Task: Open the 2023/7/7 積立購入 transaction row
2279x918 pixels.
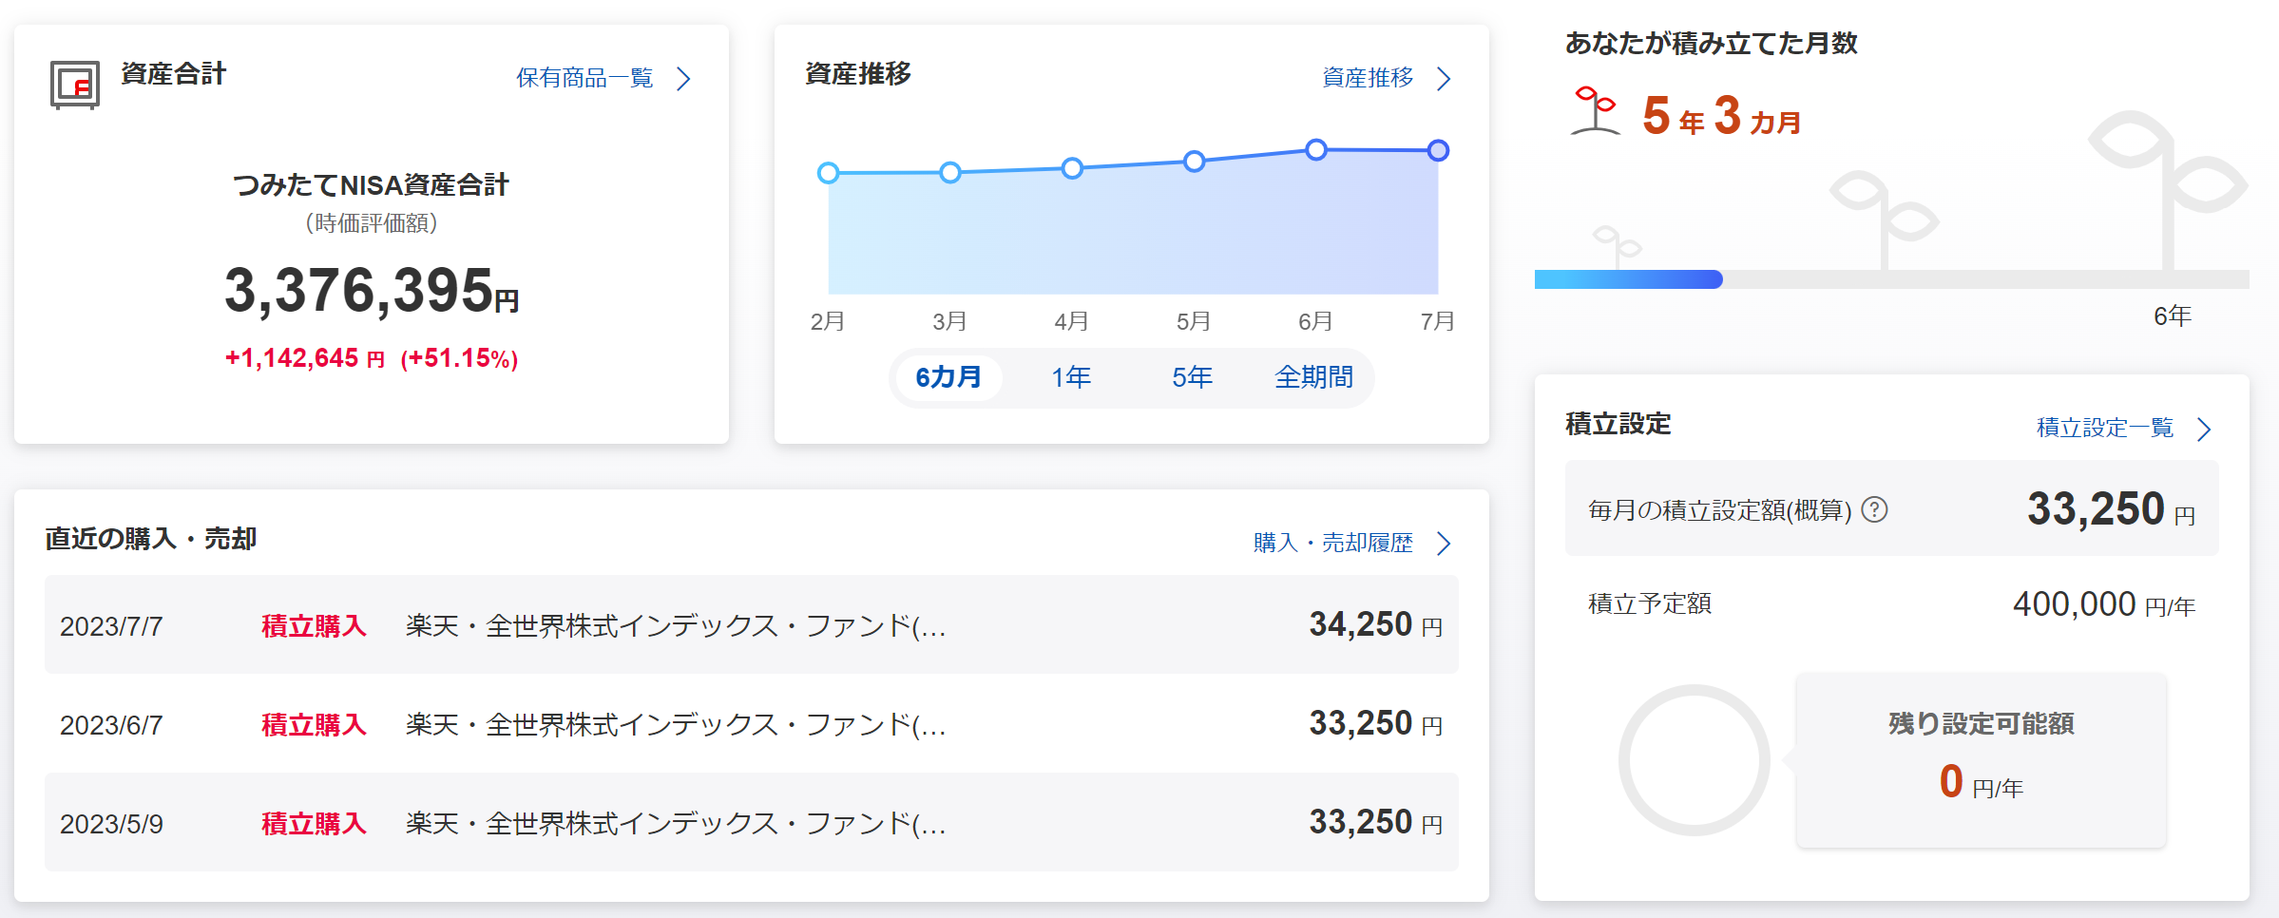Action: click(751, 625)
